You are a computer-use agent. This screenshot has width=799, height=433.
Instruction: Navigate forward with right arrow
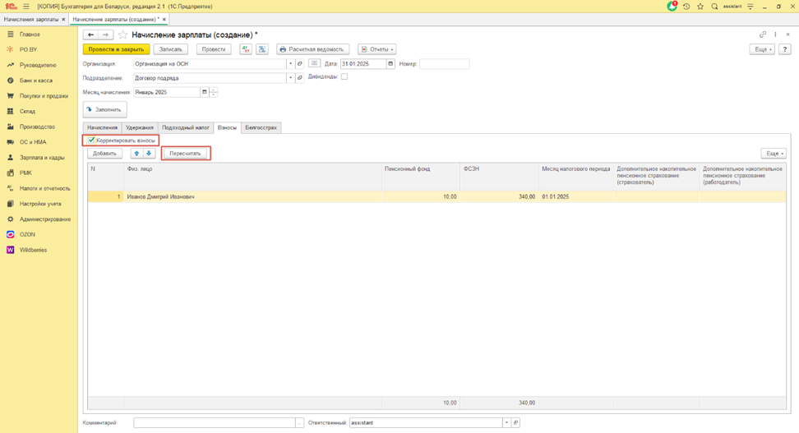tap(105, 35)
